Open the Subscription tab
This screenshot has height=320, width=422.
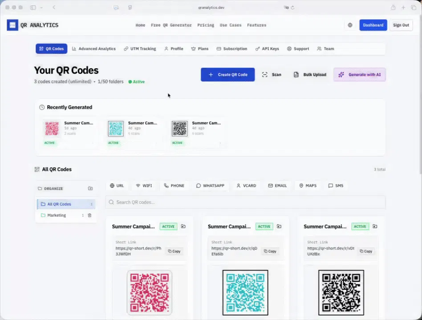pos(232,48)
